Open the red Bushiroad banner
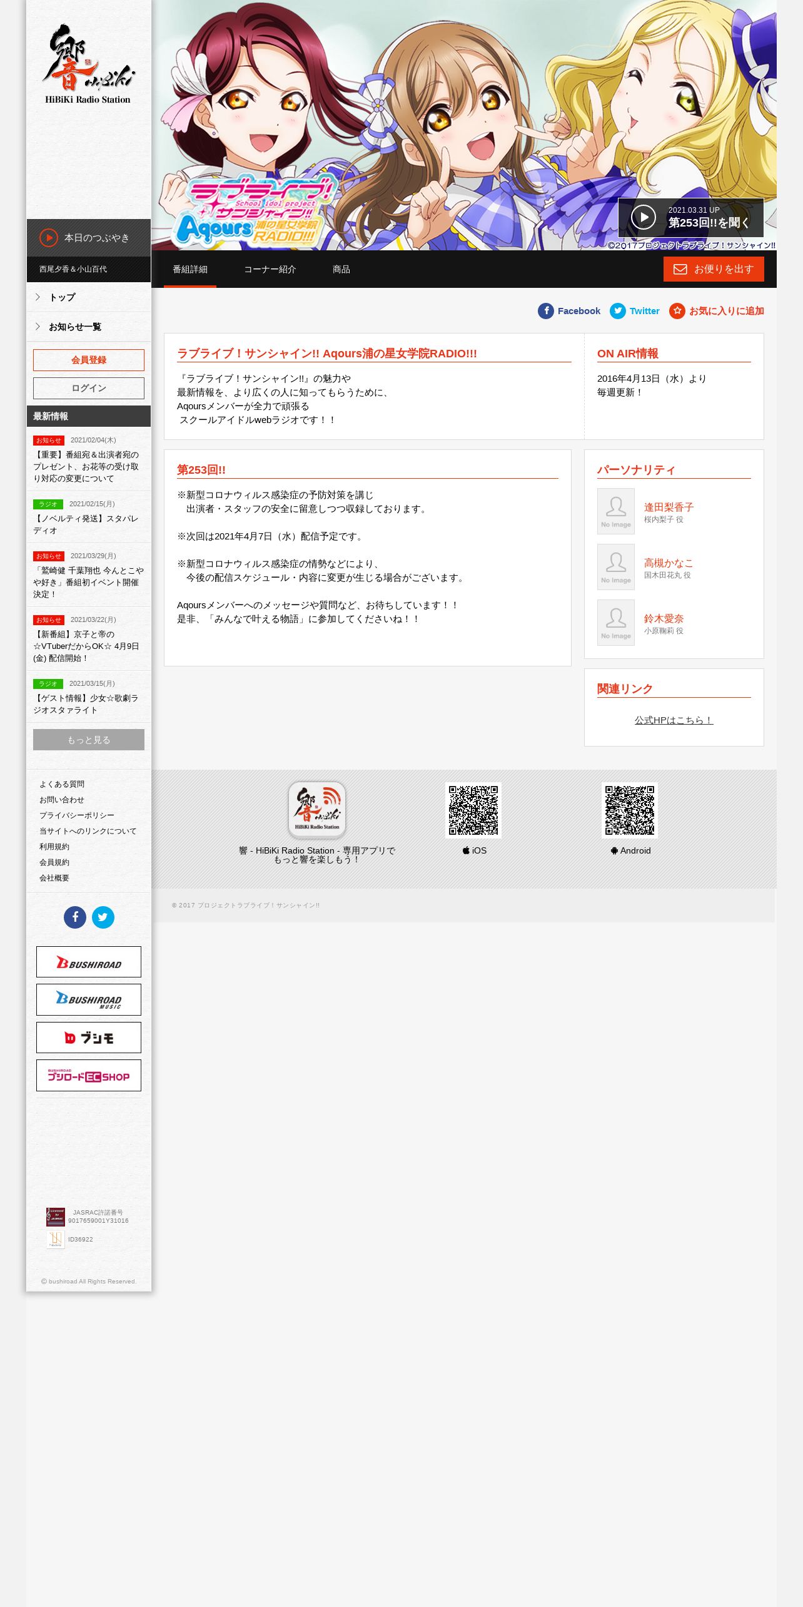This screenshot has height=1607, width=803. (89, 962)
